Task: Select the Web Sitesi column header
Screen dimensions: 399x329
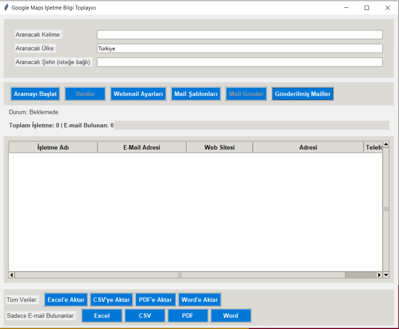Action: click(219, 147)
